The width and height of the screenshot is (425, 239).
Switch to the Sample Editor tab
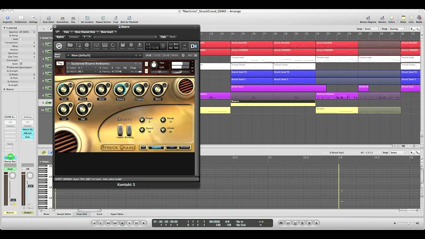(64, 214)
